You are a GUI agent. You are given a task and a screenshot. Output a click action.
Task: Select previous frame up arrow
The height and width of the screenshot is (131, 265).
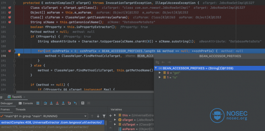(92, 116)
